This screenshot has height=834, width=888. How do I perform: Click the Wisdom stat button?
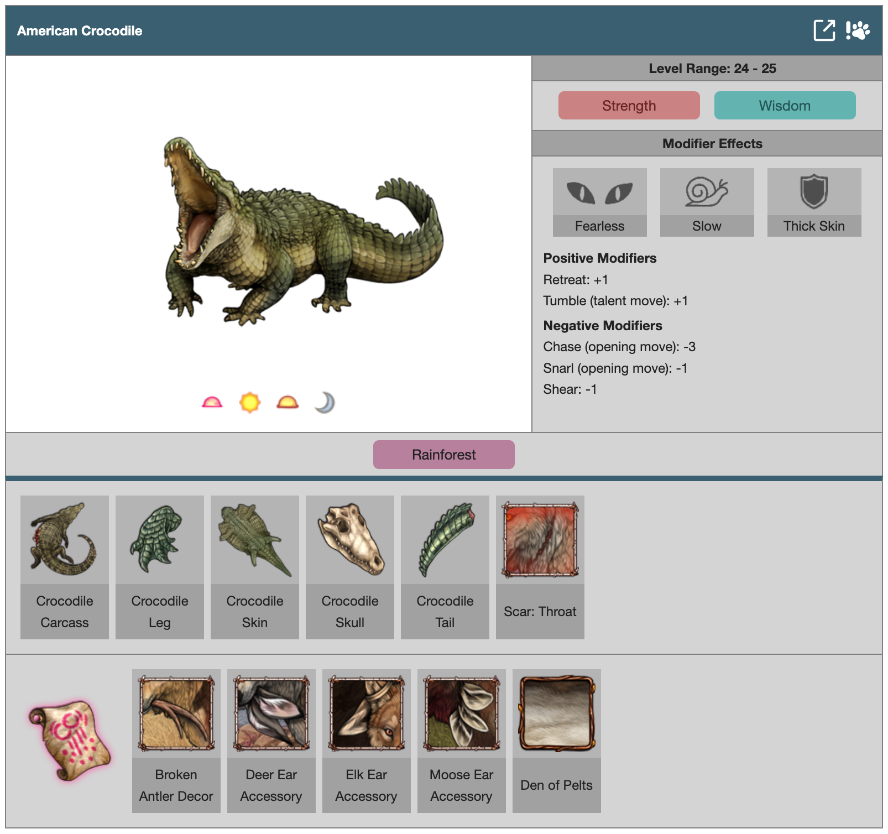785,106
